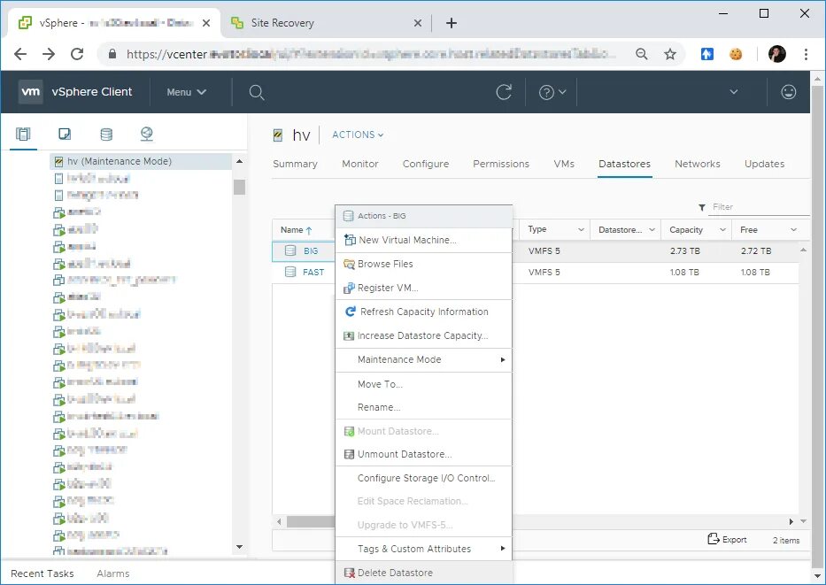Open the Capacity column chevron
Viewport: 826px width, 585px height.
[x=722, y=229]
